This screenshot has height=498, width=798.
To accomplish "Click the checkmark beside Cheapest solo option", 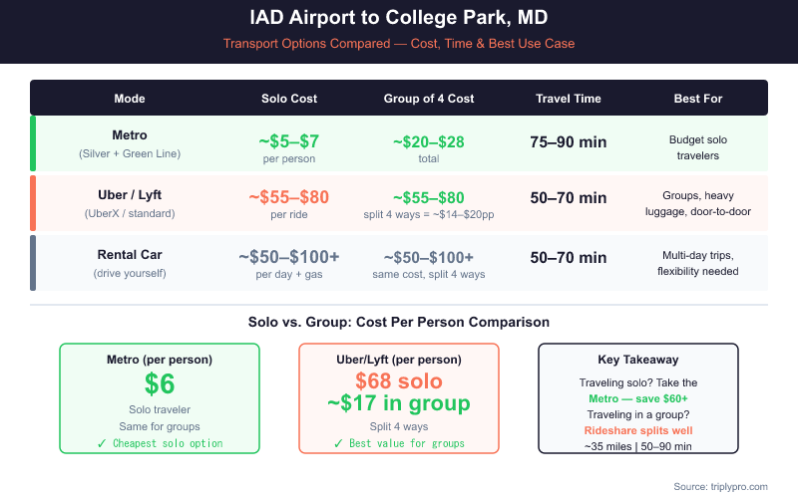I will 104,443.
